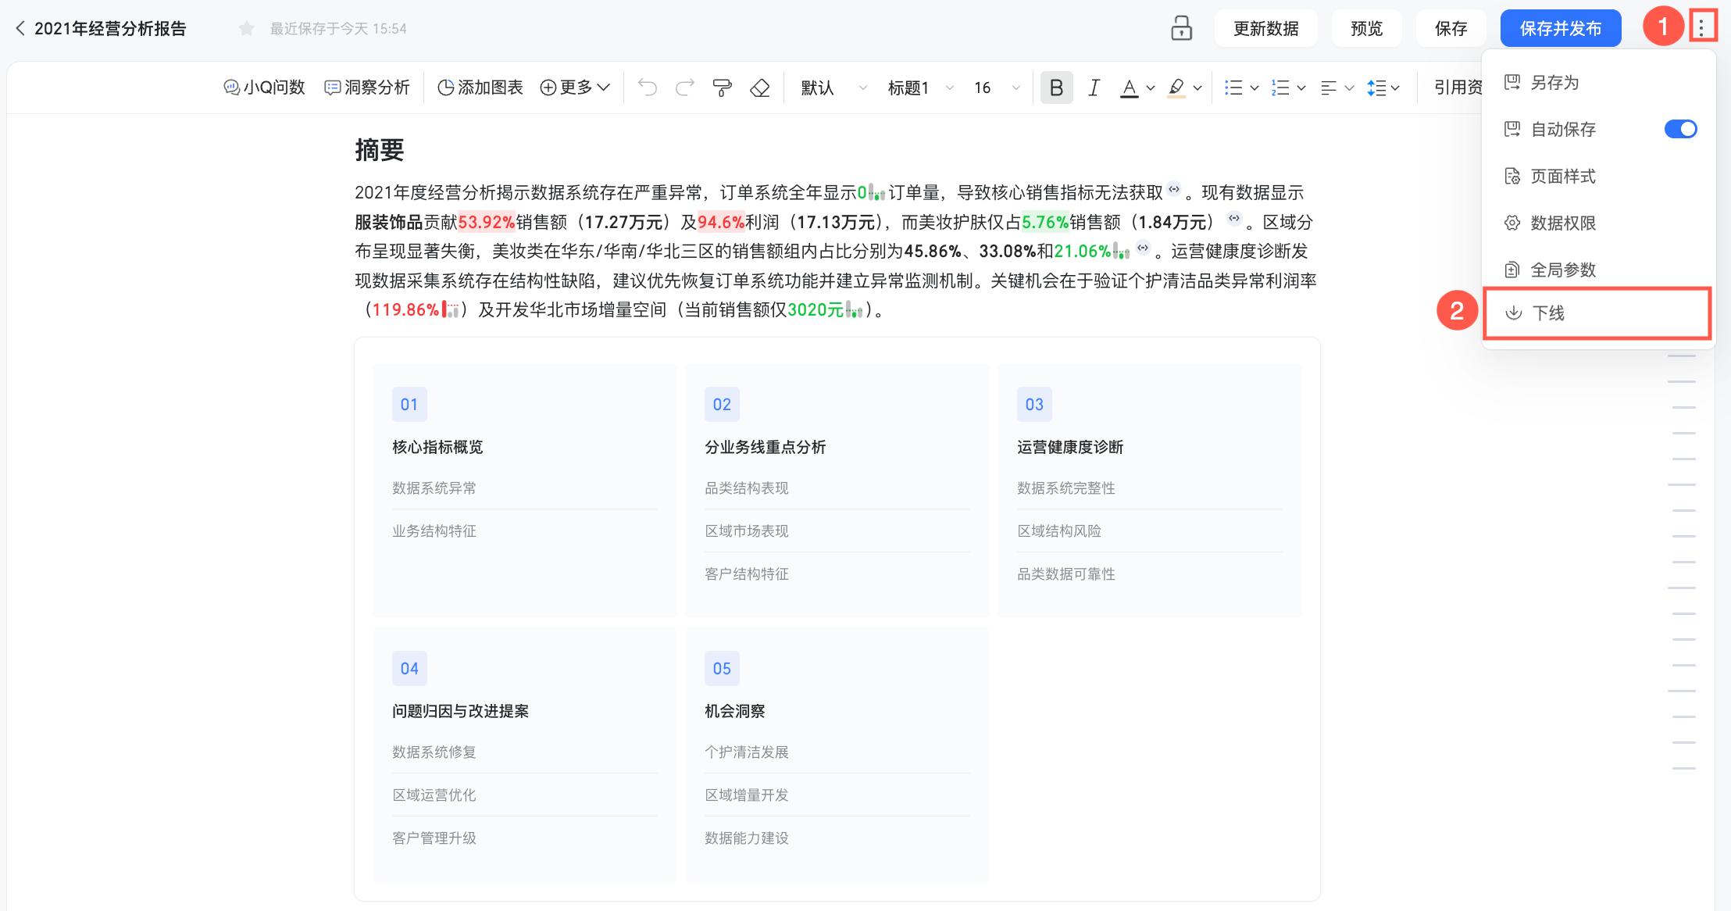The width and height of the screenshot is (1731, 911).
Task: Click the undo arrow icon
Action: pos(647,88)
